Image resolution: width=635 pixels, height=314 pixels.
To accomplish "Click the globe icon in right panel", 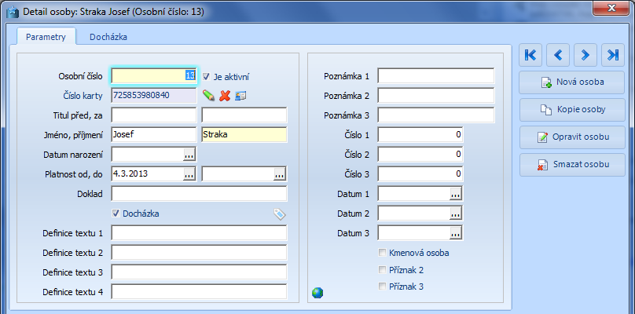I will coord(317,293).
